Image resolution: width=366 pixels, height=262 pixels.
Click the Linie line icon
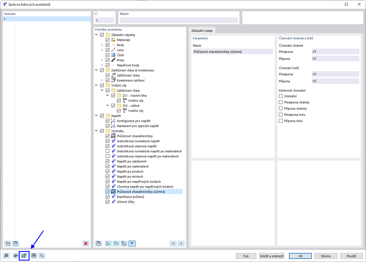tap(113, 50)
